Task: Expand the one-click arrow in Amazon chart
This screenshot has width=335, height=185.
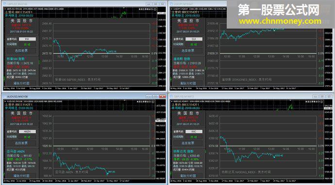Action: click(5, 102)
